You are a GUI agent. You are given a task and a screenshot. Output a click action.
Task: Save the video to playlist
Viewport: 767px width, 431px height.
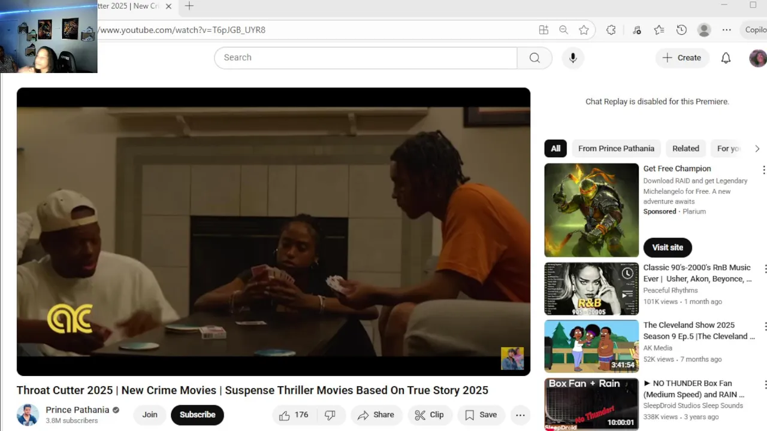click(x=481, y=415)
